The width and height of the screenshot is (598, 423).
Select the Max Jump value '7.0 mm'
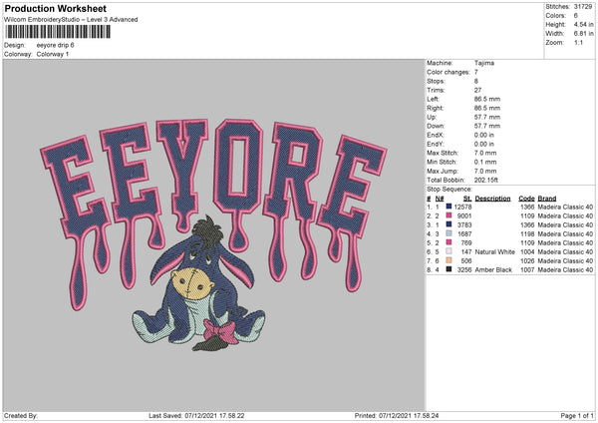(485, 171)
